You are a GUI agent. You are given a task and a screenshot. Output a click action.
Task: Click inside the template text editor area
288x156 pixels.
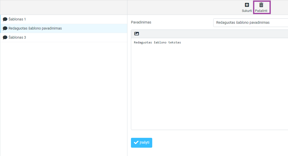point(209,84)
